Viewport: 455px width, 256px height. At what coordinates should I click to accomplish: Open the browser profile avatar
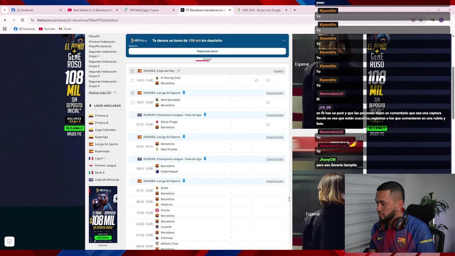click(x=441, y=20)
